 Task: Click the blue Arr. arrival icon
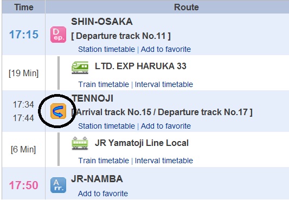(x=58, y=185)
